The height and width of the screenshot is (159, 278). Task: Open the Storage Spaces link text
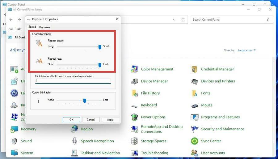(x=154, y=141)
